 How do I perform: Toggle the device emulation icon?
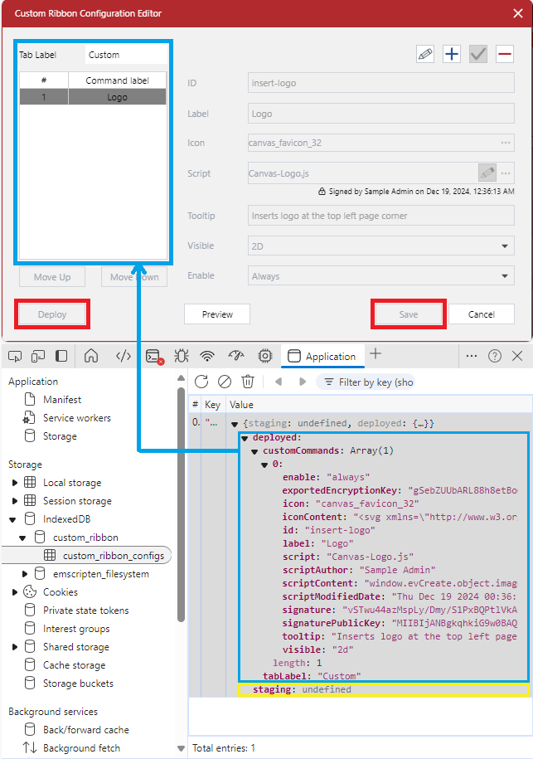(x=38, y=356)
